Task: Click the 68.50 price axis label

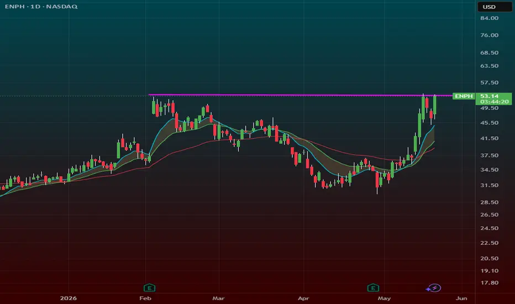Action: (x=490, y=53)
